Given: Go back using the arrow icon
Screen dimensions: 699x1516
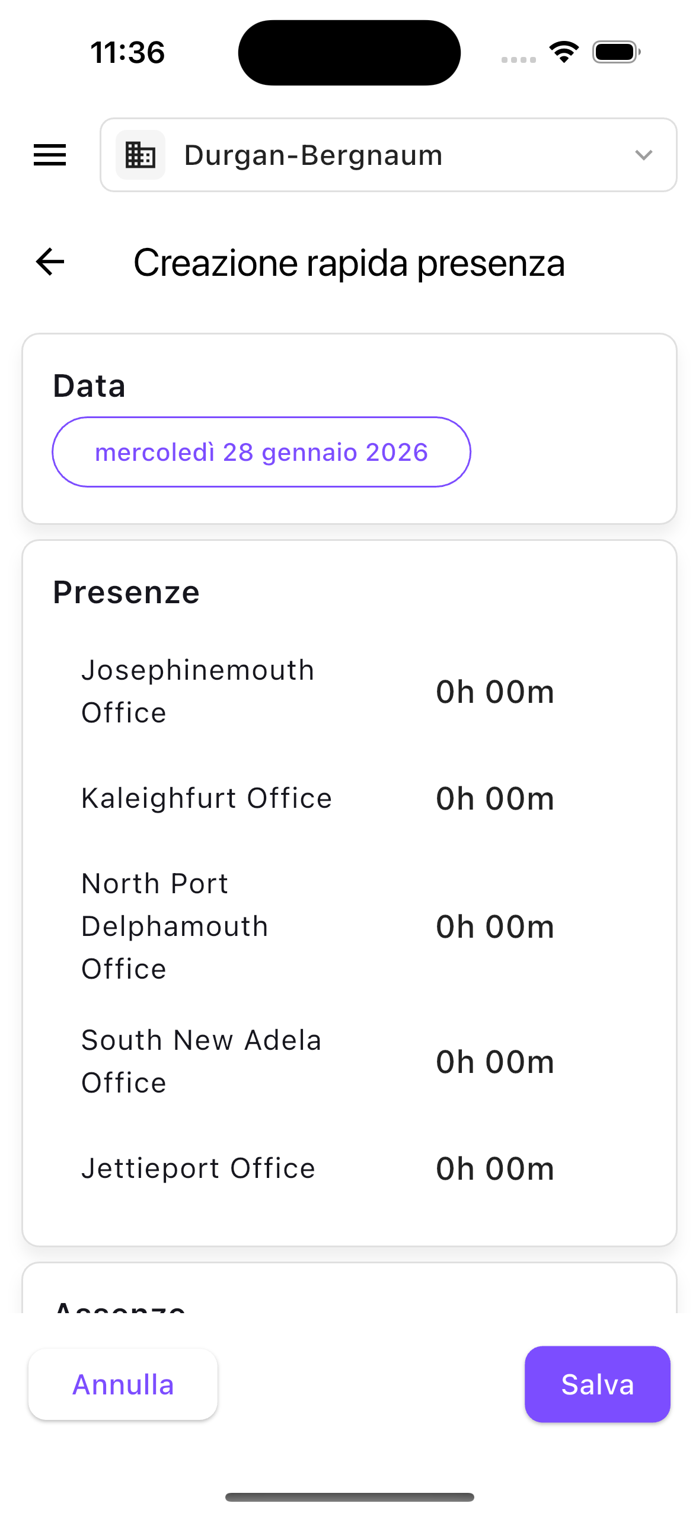Looking at the screenshot, I should point(50,262).
